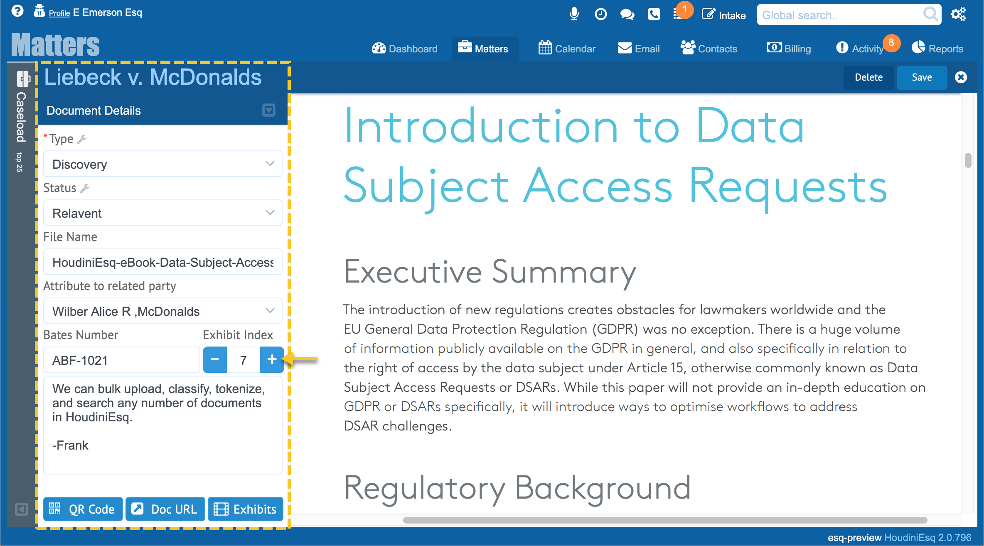Open the clock timer icon
984x546 pixels.
(x=600, y=15)
